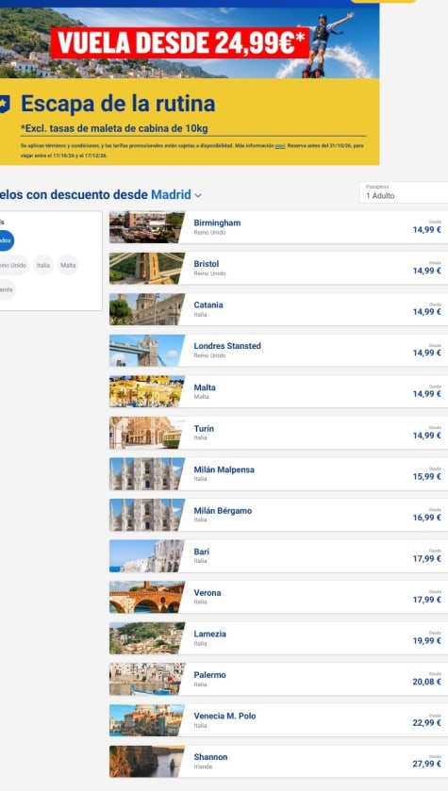Open the Bristol bridge thumbnail

click(147, 269)
